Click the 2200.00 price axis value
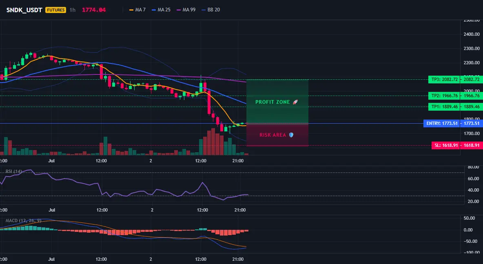Viewport: 483px width, 264px height. click(x=472, y=63)
